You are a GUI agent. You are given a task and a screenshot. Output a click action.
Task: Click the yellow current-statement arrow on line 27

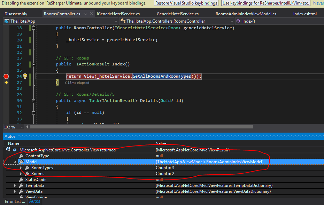(6, 82)
